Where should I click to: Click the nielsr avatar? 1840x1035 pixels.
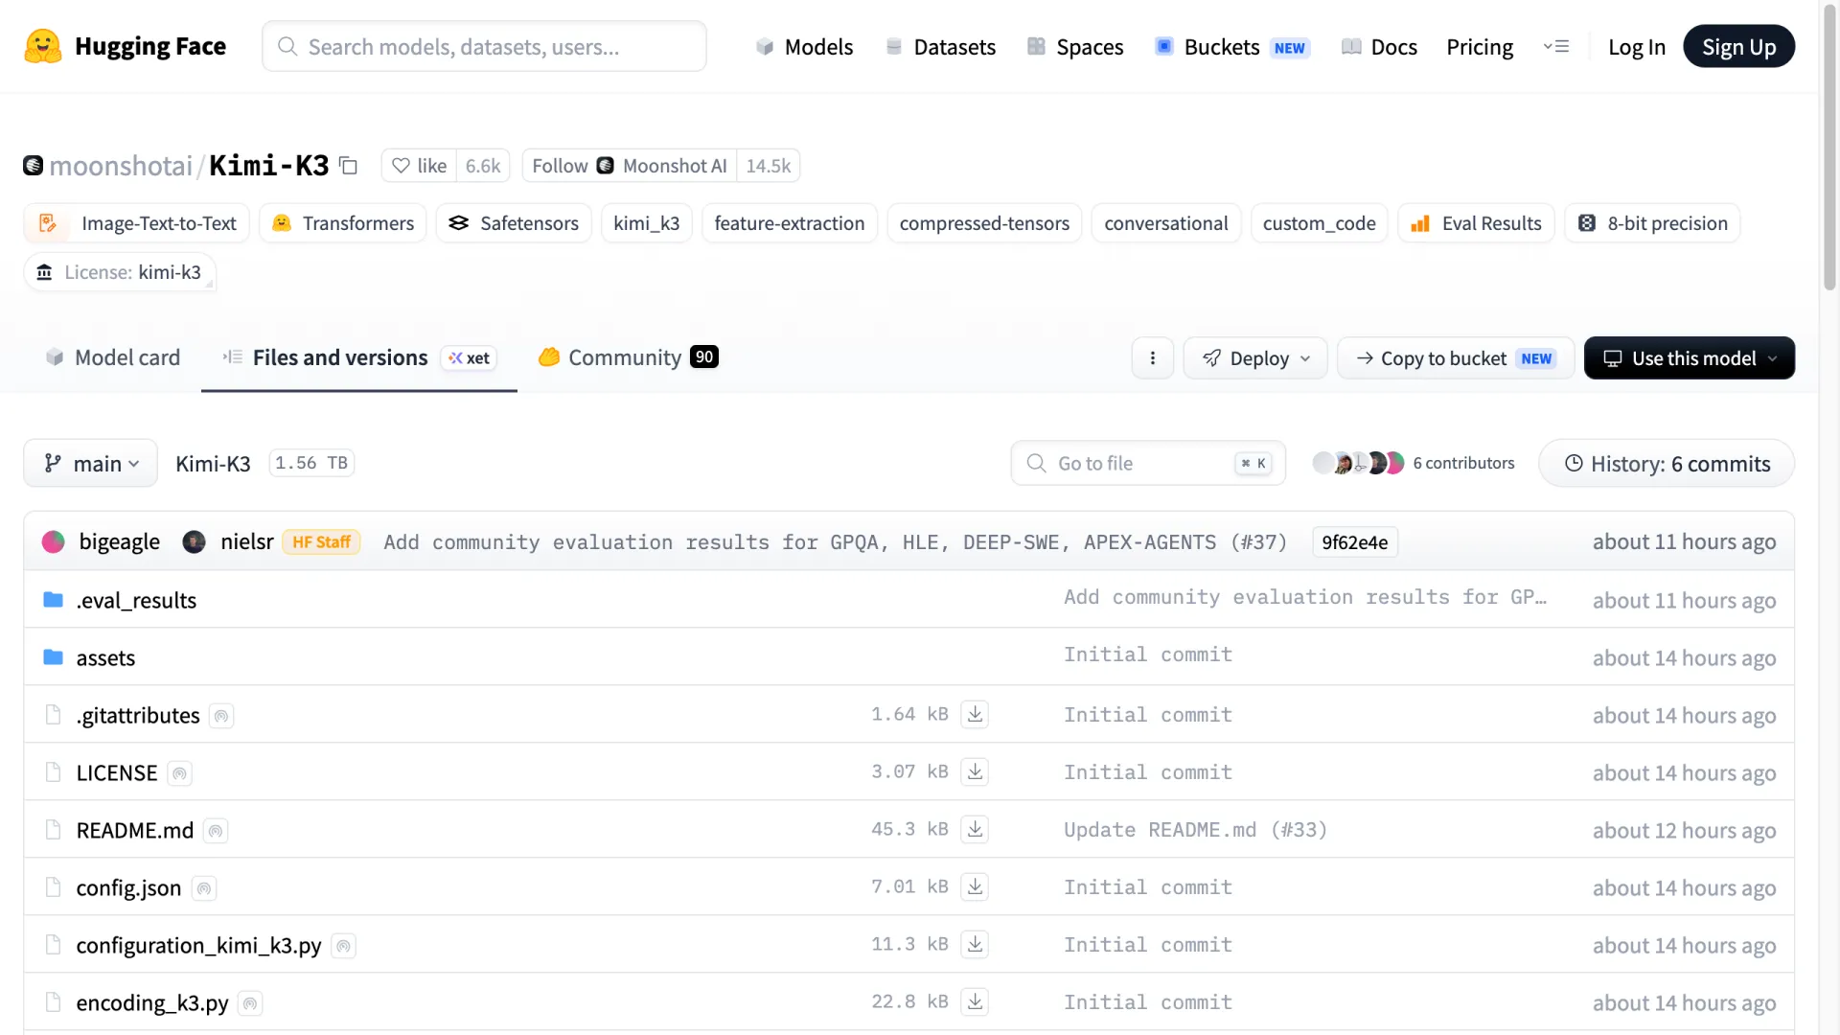tap(195, 541)
